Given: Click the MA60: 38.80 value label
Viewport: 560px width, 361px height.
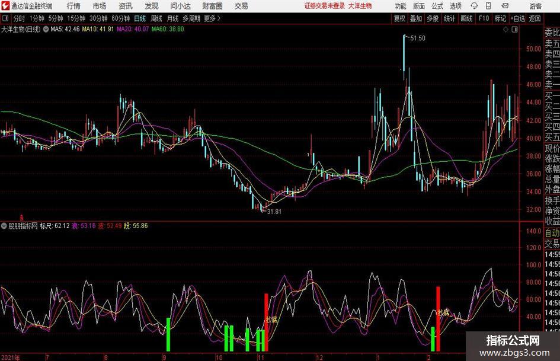Looking at the screenshot, I should [x=168, y=29].
